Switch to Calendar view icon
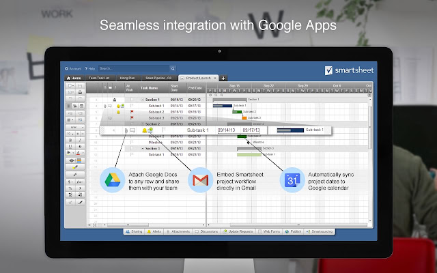 tap(81, 106)
